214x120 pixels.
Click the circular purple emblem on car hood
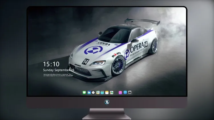93,50
